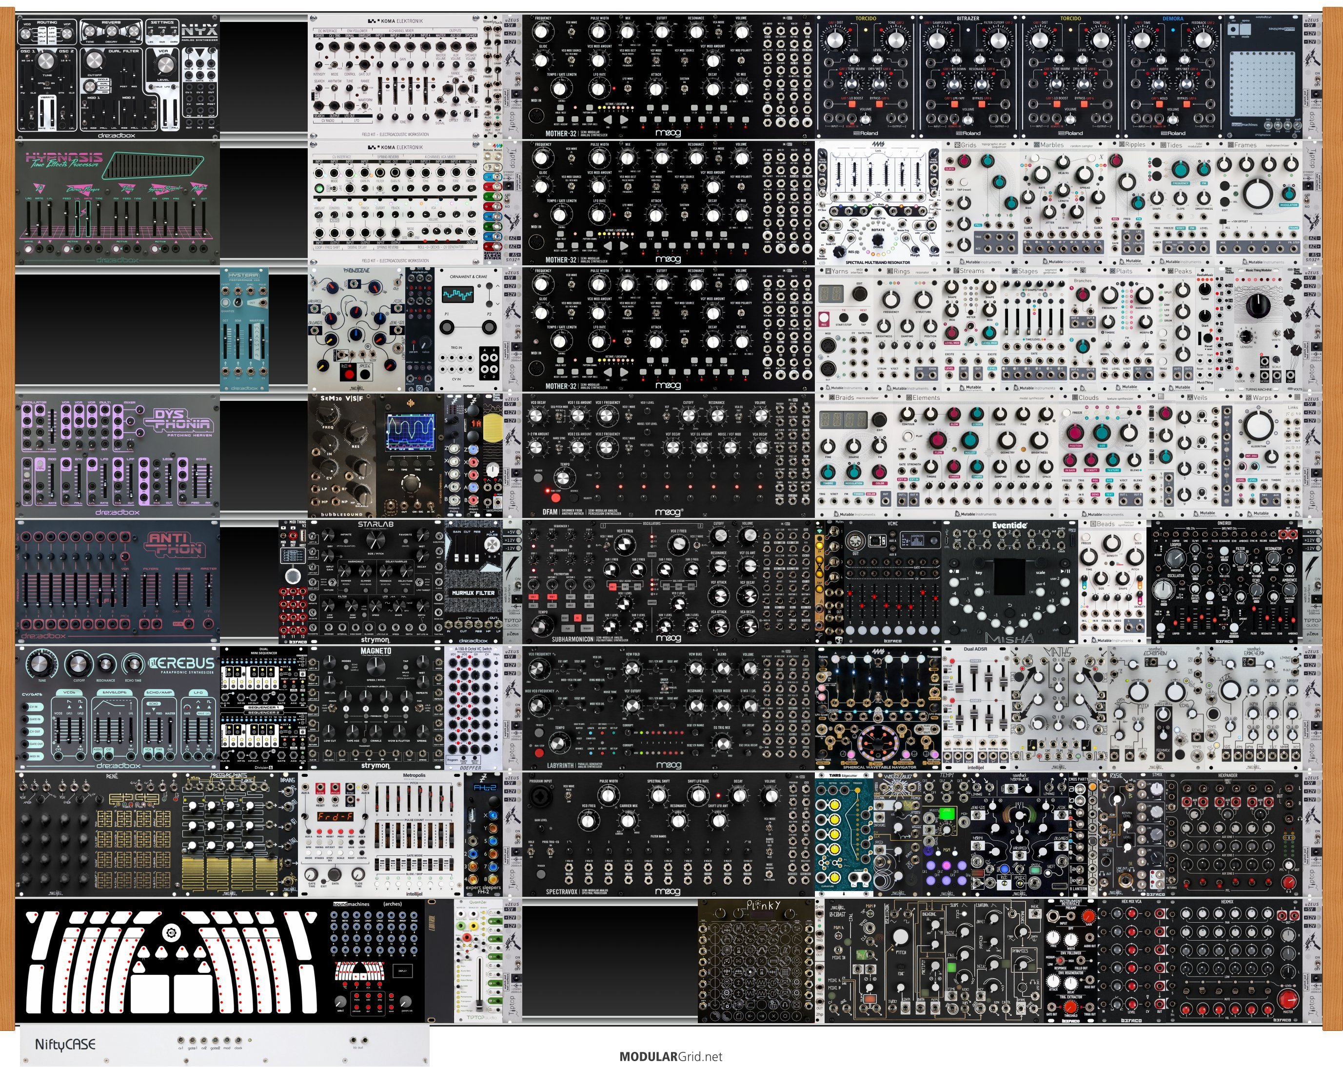Select the Tiptop QuantiZer module

coord(478,961)
